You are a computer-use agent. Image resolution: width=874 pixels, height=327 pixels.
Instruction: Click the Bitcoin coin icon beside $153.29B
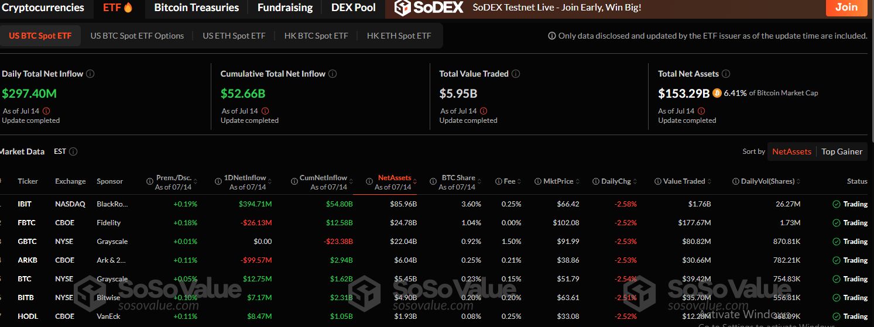(x=717, y=93)
